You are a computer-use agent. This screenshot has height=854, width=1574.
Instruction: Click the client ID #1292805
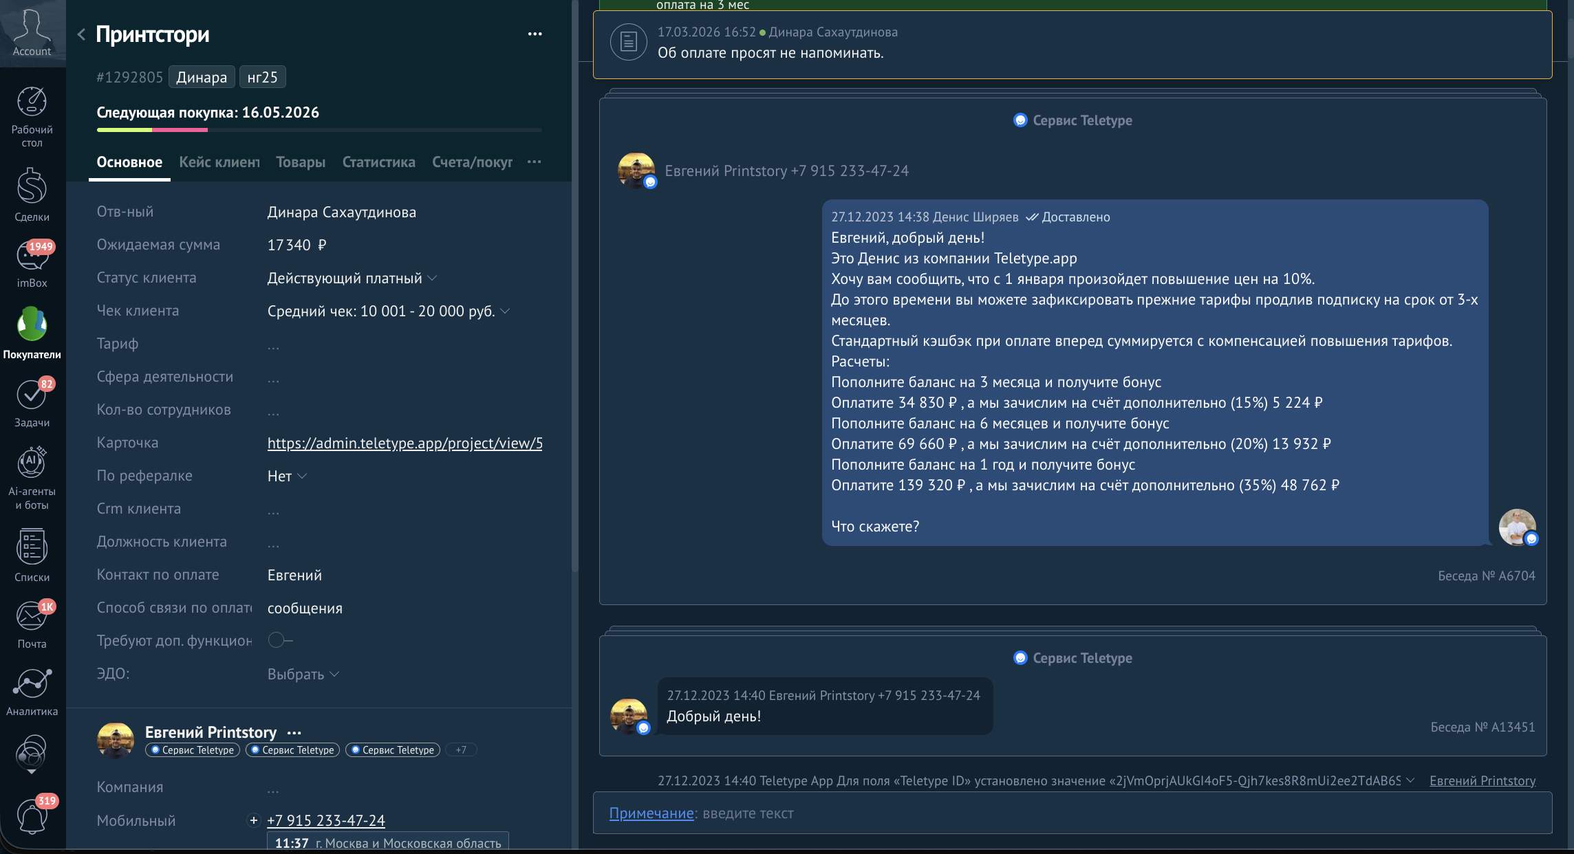(129, 77)
